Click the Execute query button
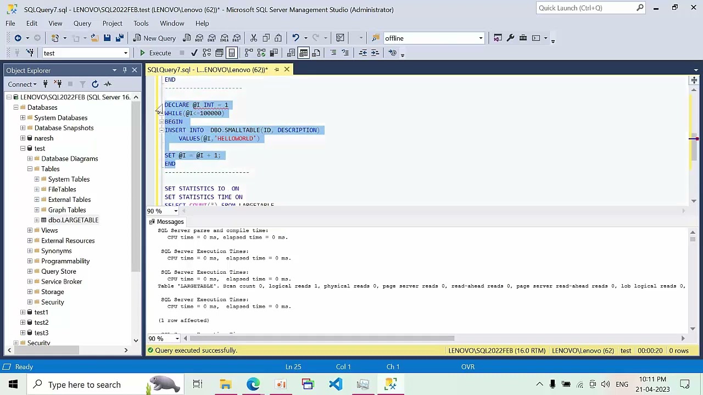 coord(155,53)
